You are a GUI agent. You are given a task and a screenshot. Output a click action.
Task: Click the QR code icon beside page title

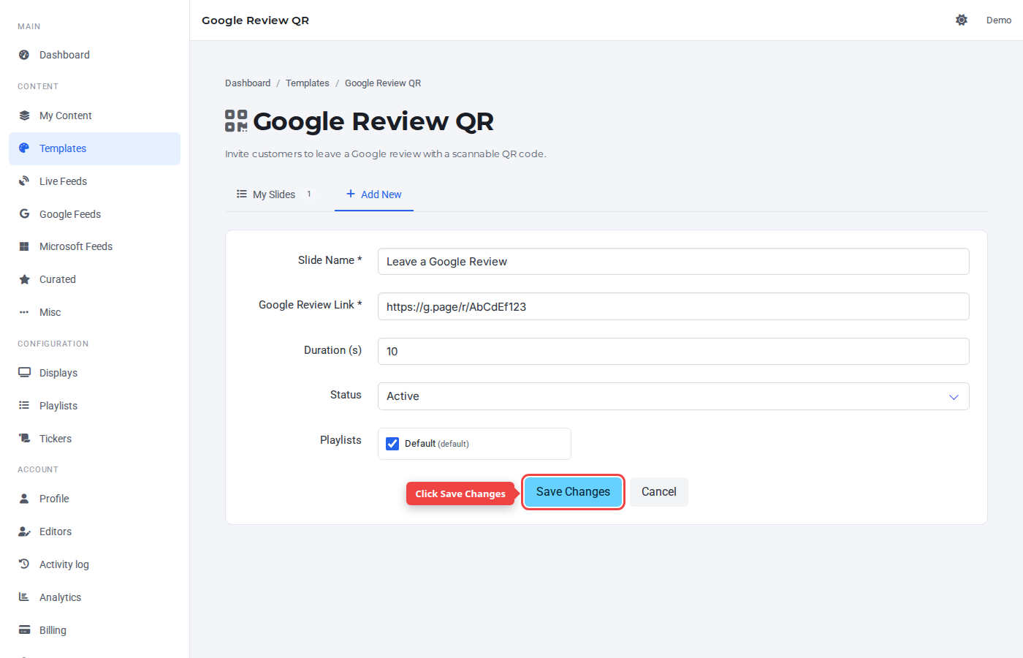pyautogui.click(x=236, y=121)
